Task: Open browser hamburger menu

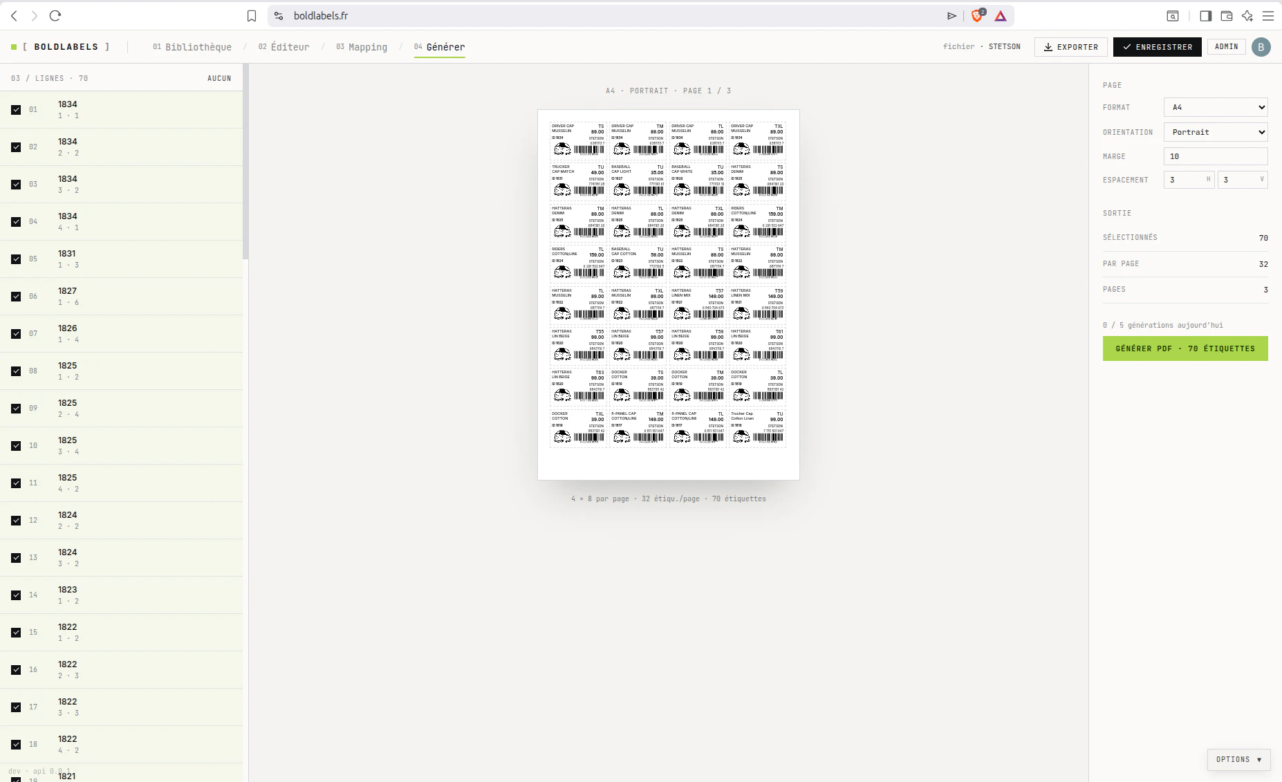Action: pos(1268,16)
